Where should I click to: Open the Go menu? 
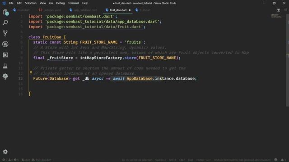(51, 3)
